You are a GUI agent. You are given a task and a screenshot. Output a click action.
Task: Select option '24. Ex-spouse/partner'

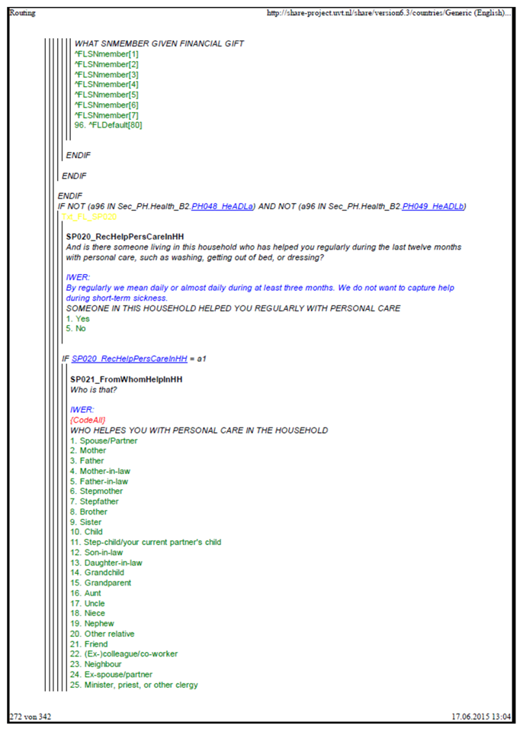click(x=111, y=675)
